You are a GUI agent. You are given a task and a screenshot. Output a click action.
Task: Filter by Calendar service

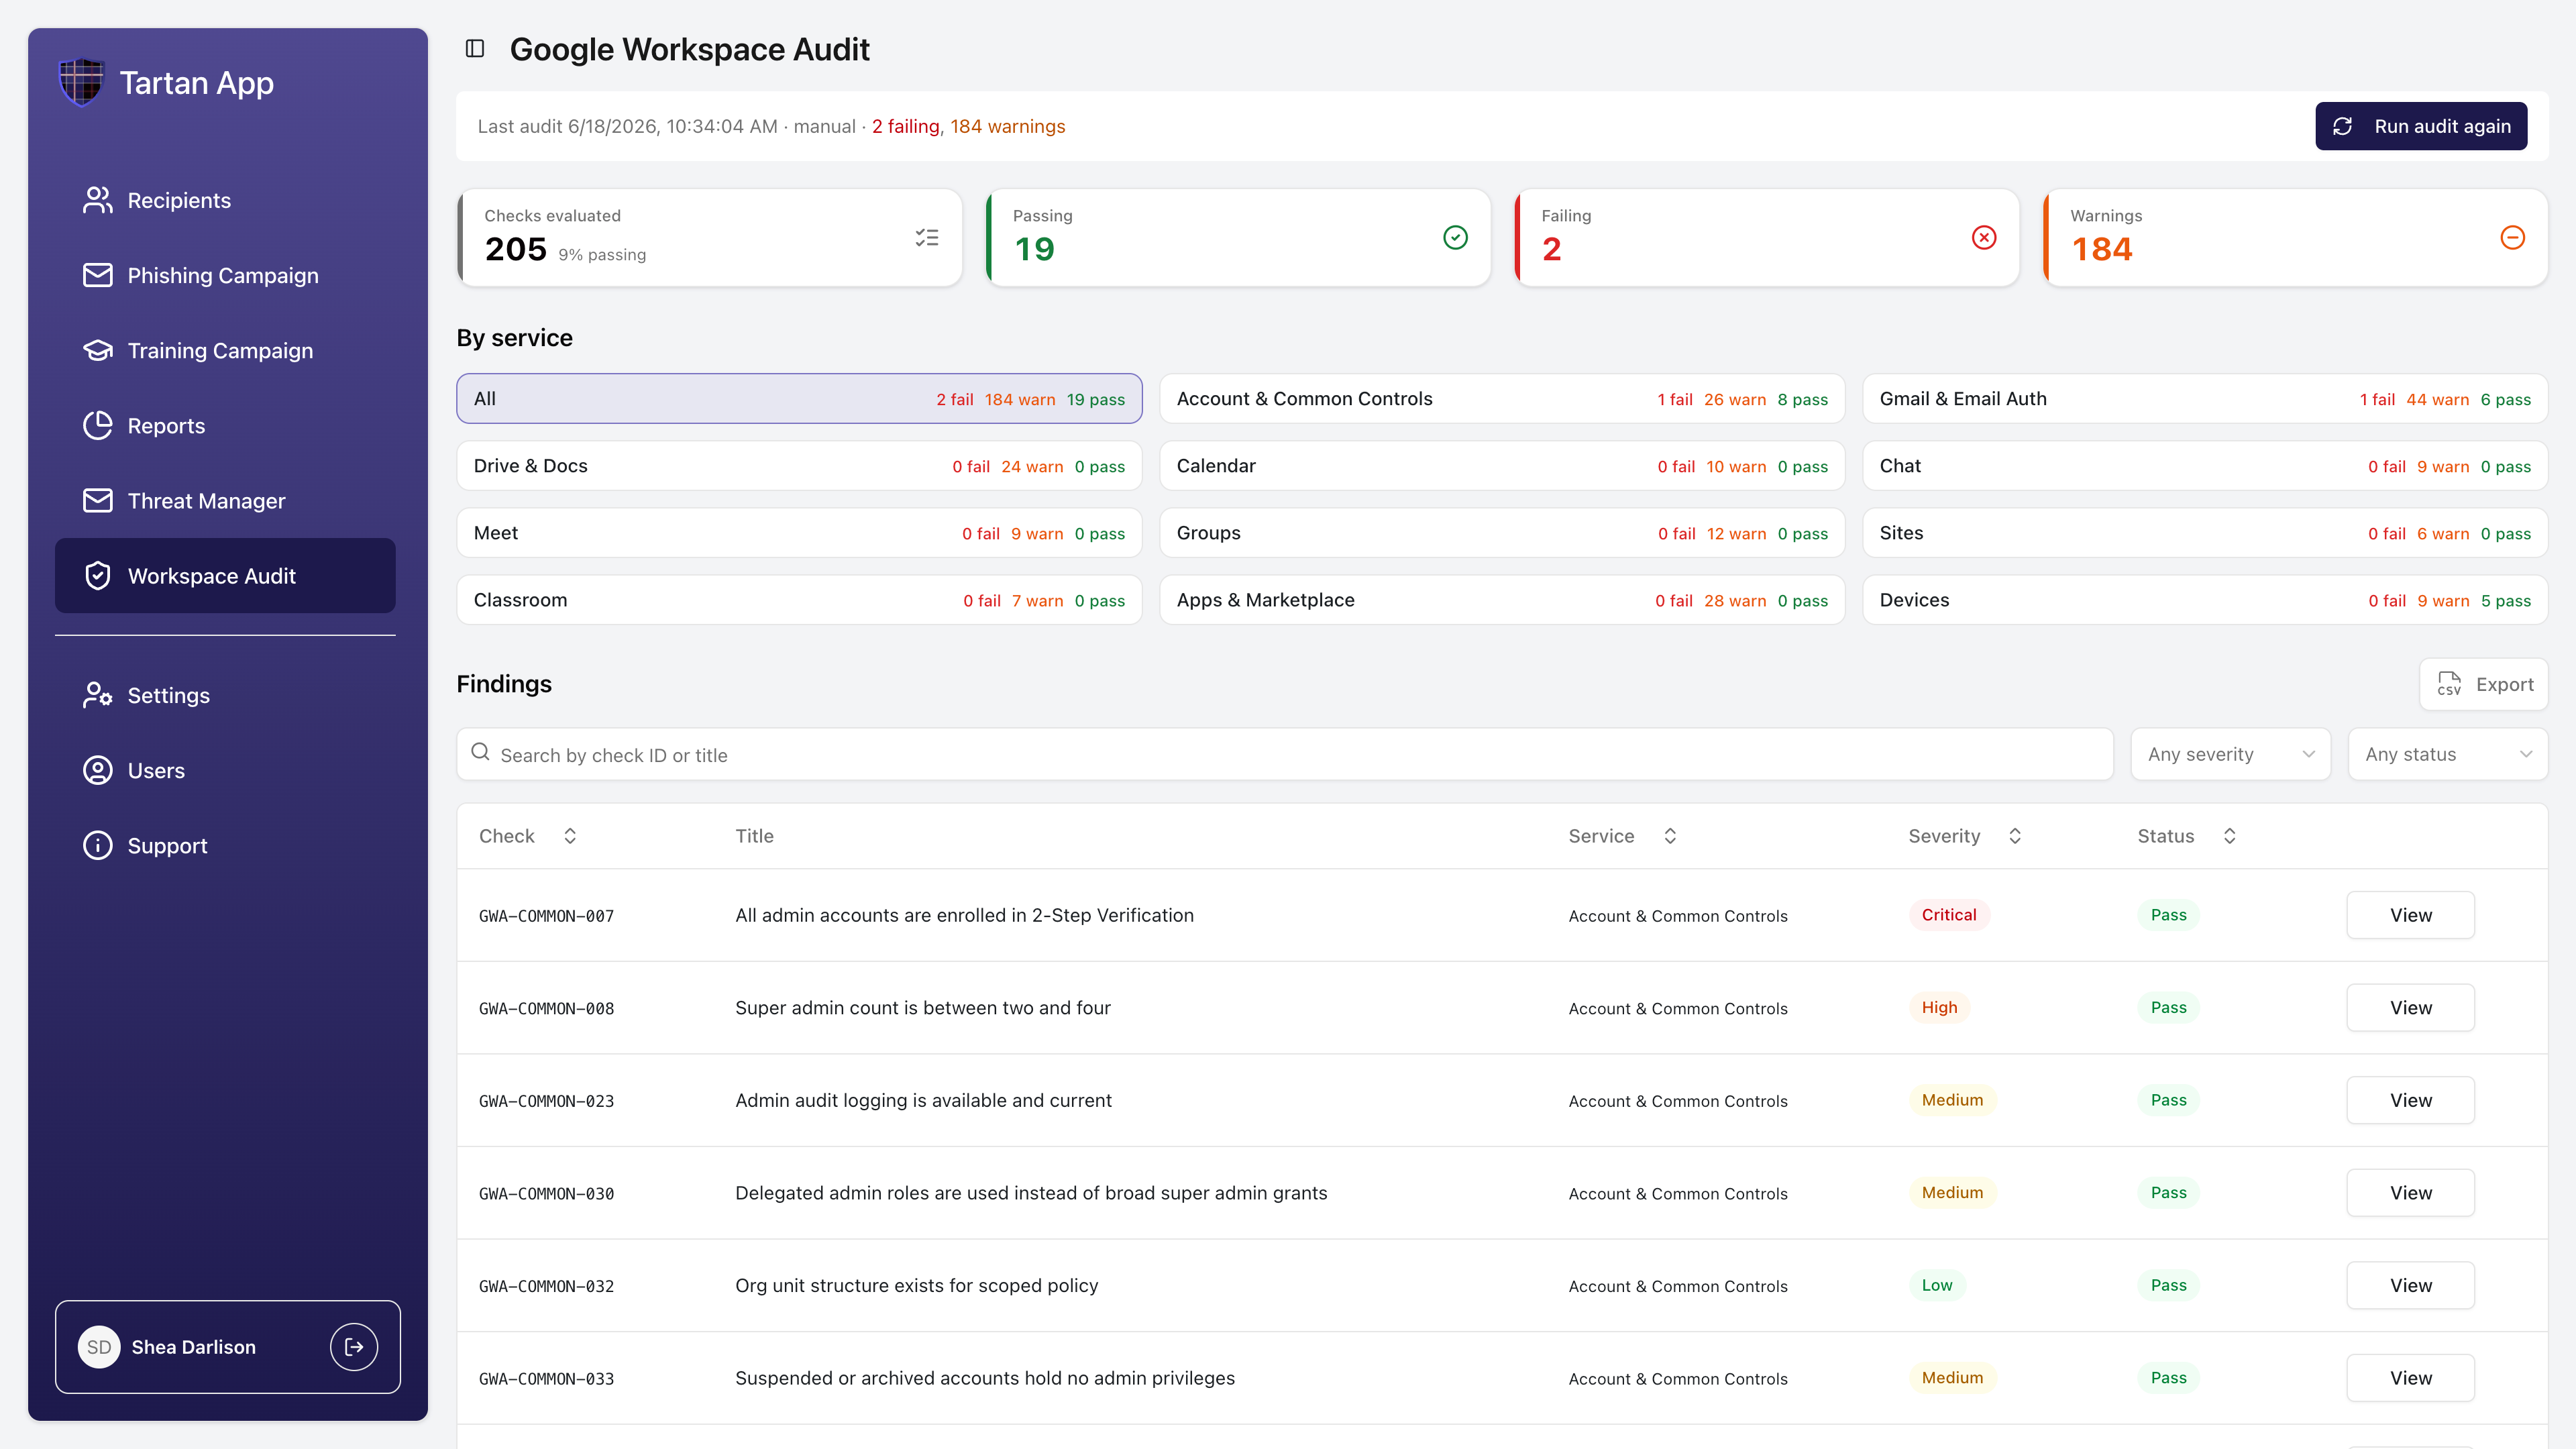coord(1502,465)
